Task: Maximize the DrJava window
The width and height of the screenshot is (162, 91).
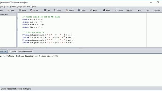Action: (158, 2)
